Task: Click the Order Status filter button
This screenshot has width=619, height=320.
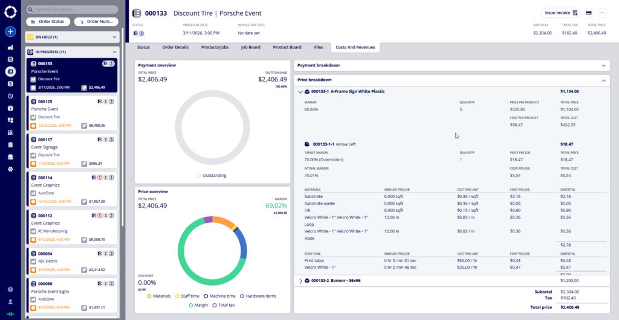Action: coord(48,22)
